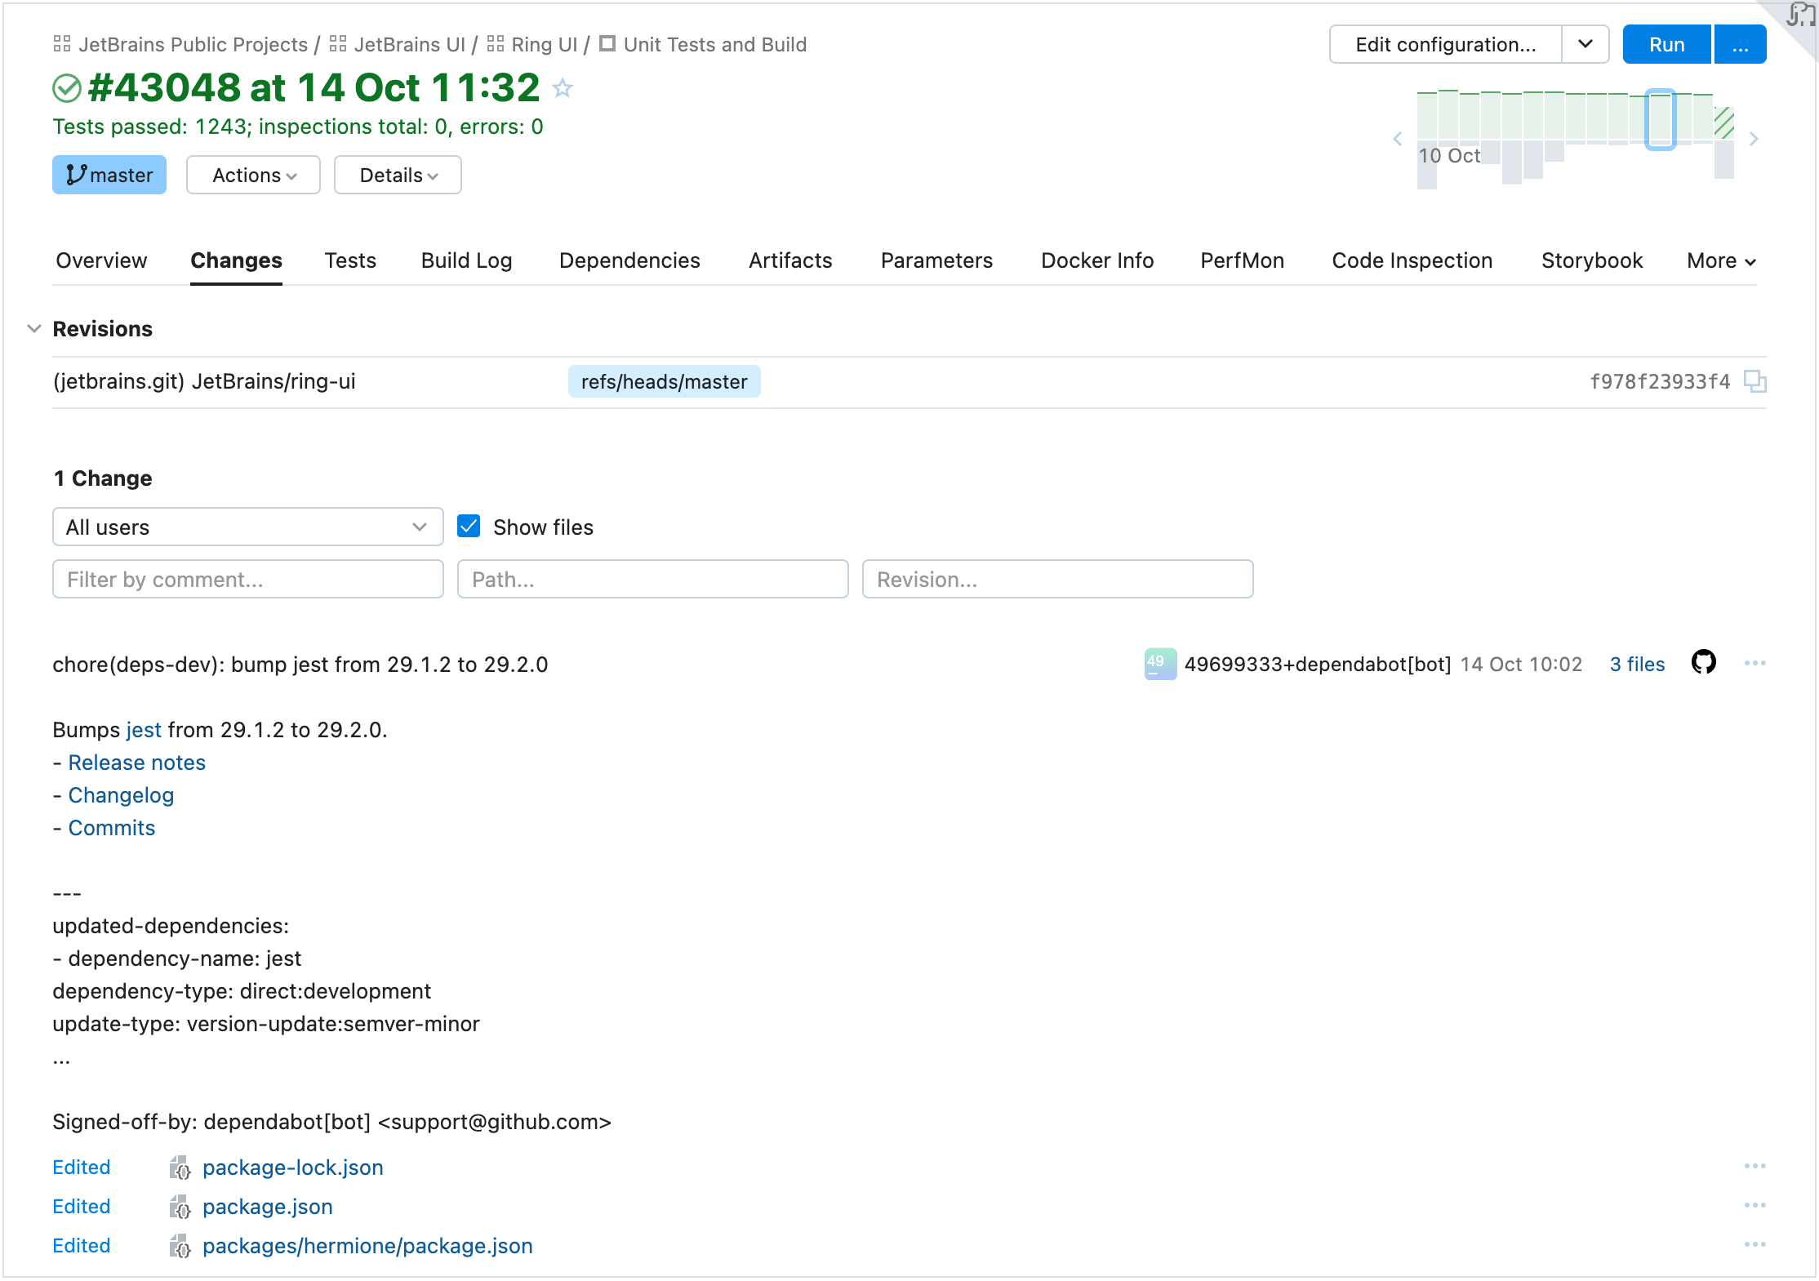
Task: Open the dependabot change's three-dot menu
Action: coord(1755,664)
